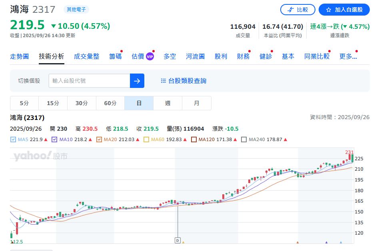Viewport: 381px width, 251px height.
Task: Click the MA240 value 178.87
Action: [x=275, y=139]
